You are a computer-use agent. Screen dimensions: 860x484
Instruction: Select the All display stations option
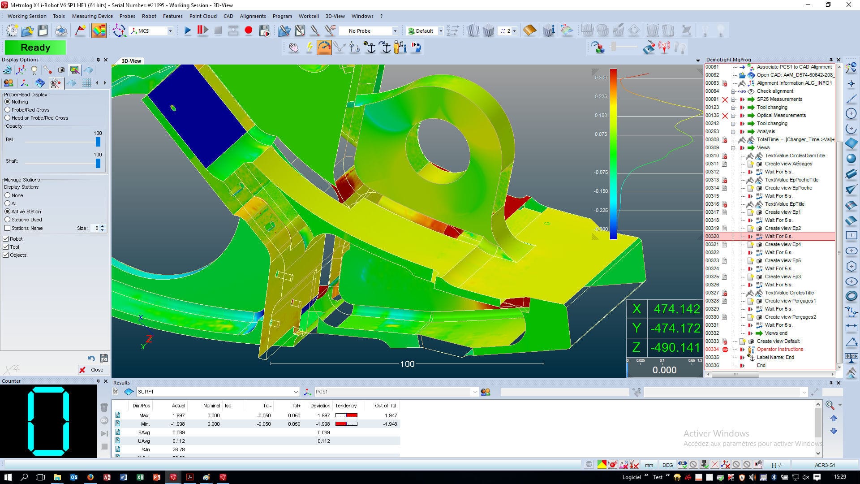[x=8, y=203]
